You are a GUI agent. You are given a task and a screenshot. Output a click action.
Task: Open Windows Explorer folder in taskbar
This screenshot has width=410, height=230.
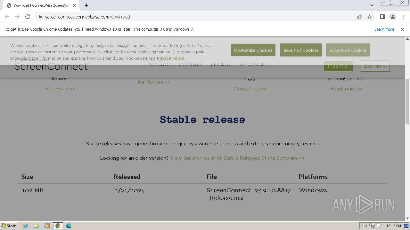pos(36,226)
